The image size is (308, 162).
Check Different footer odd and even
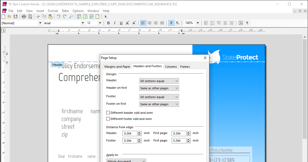click(x=108, y=119)
